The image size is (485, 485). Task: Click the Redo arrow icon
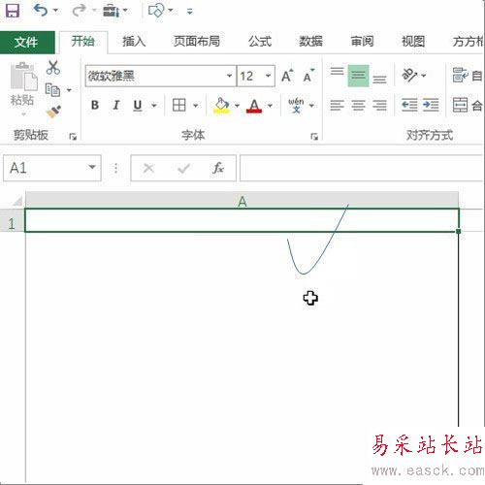pyautogui.click(x=79, y=11)
